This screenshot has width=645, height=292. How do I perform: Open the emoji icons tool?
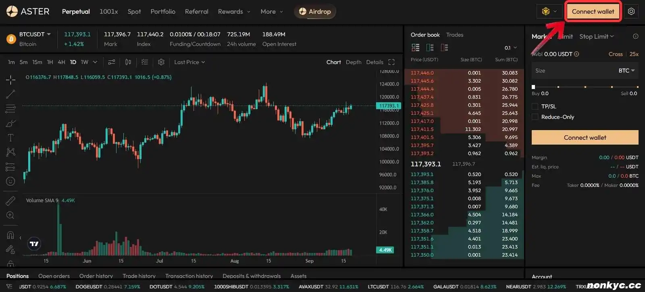pos(10,181)
